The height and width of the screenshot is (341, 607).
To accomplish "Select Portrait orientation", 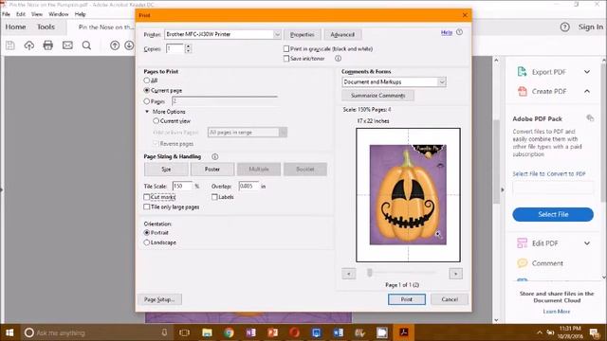I will pyautogui.click(x=147, y=233).
